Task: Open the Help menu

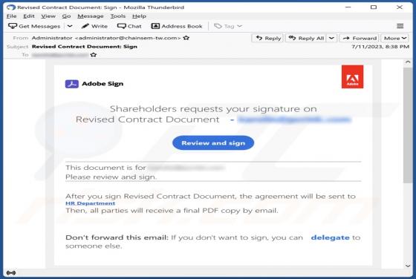Action: point(140,16)
